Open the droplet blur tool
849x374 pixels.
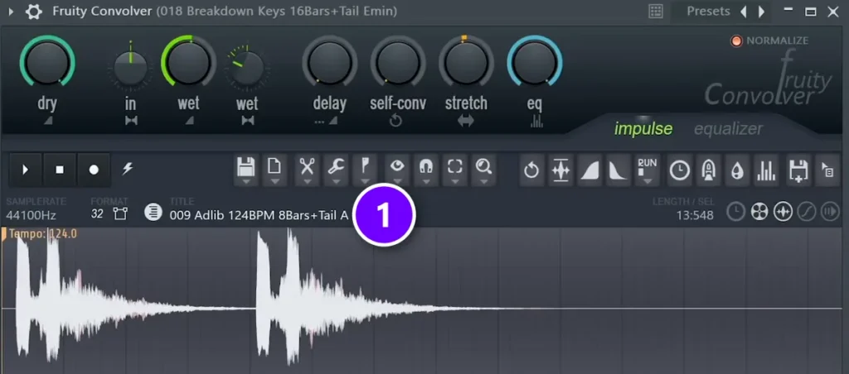pos(737,170)
